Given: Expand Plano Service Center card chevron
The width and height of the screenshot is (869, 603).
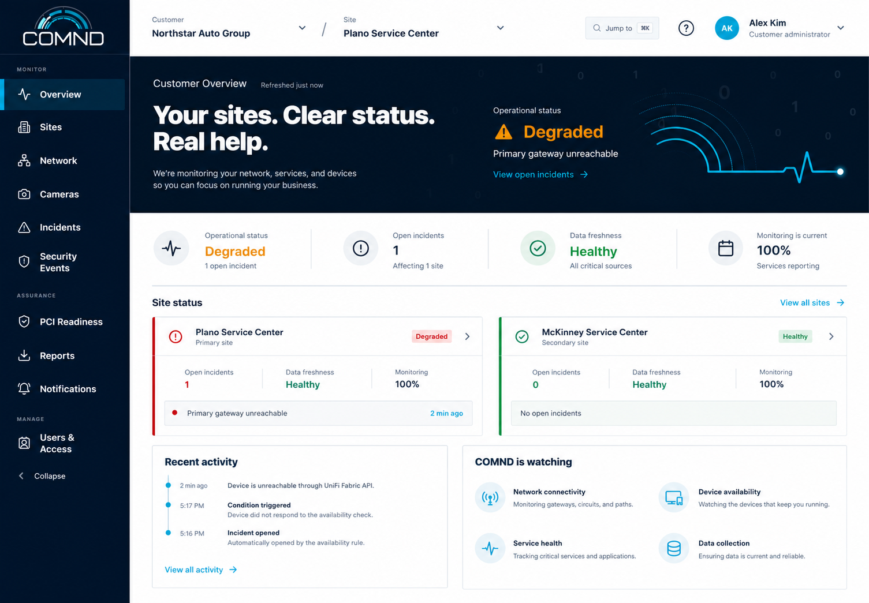Looking at the screenshot, I should pyautogui.click(x=467, y=336).
